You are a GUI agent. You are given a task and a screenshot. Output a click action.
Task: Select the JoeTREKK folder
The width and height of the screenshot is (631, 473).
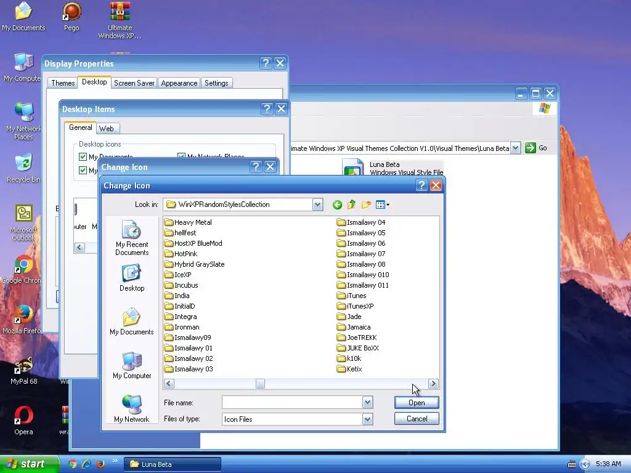357,338
